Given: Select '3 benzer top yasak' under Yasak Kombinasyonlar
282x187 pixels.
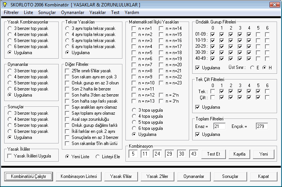Looking at the screenshot, I should tap(10, 28).
